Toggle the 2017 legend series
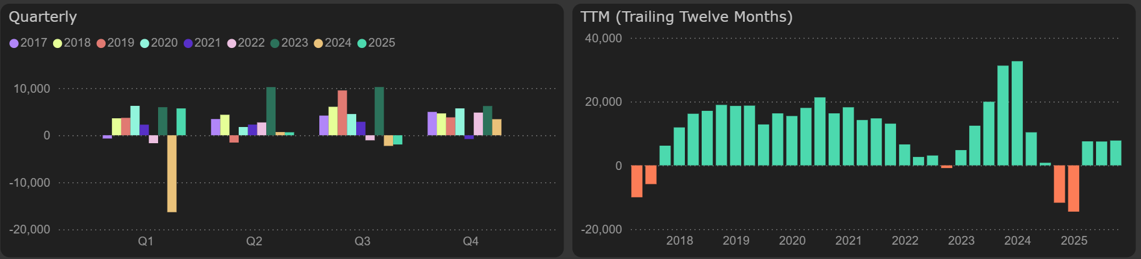 pyautogui.click(x=28, y=43)
